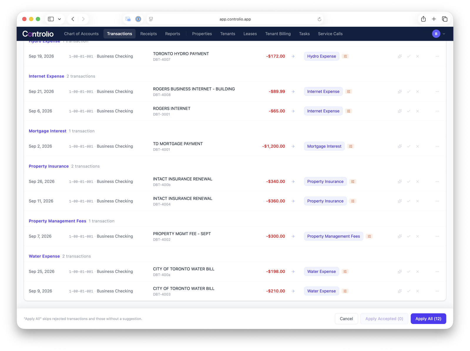The width and height of the screenshot is (470, 351).
Task: Click the Property Management Fees group heading
Action: tap(58, 221)
